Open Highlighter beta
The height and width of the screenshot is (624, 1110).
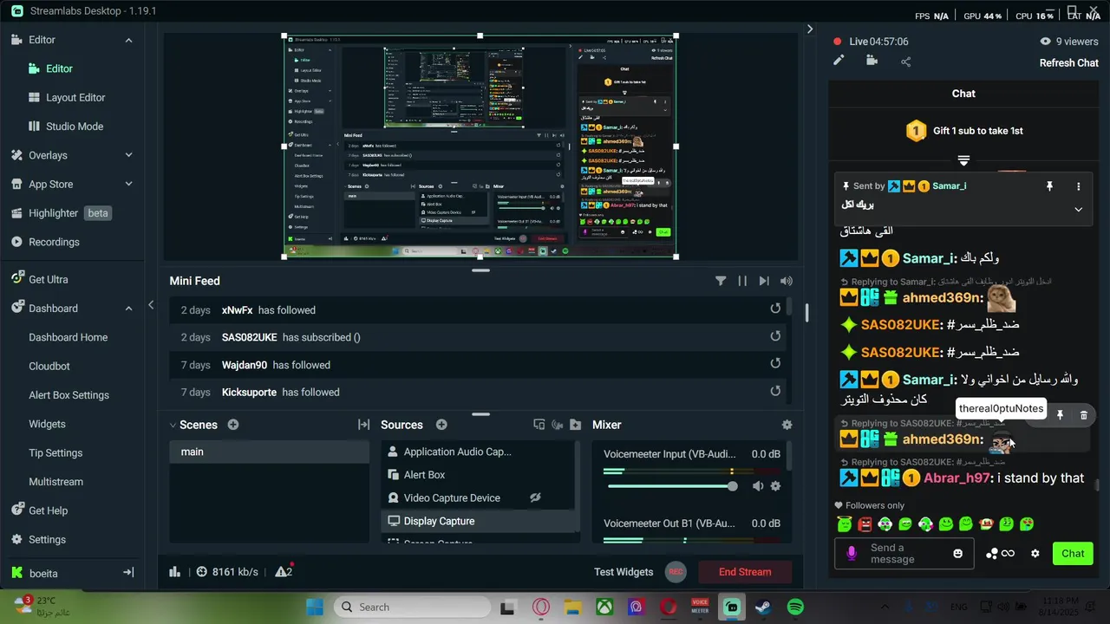69,213
